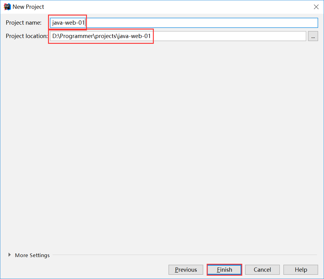Image resolution: width=324 pixels, height=279 pixels.
Task: Click Finish to create the project
Action: point(224,270)
